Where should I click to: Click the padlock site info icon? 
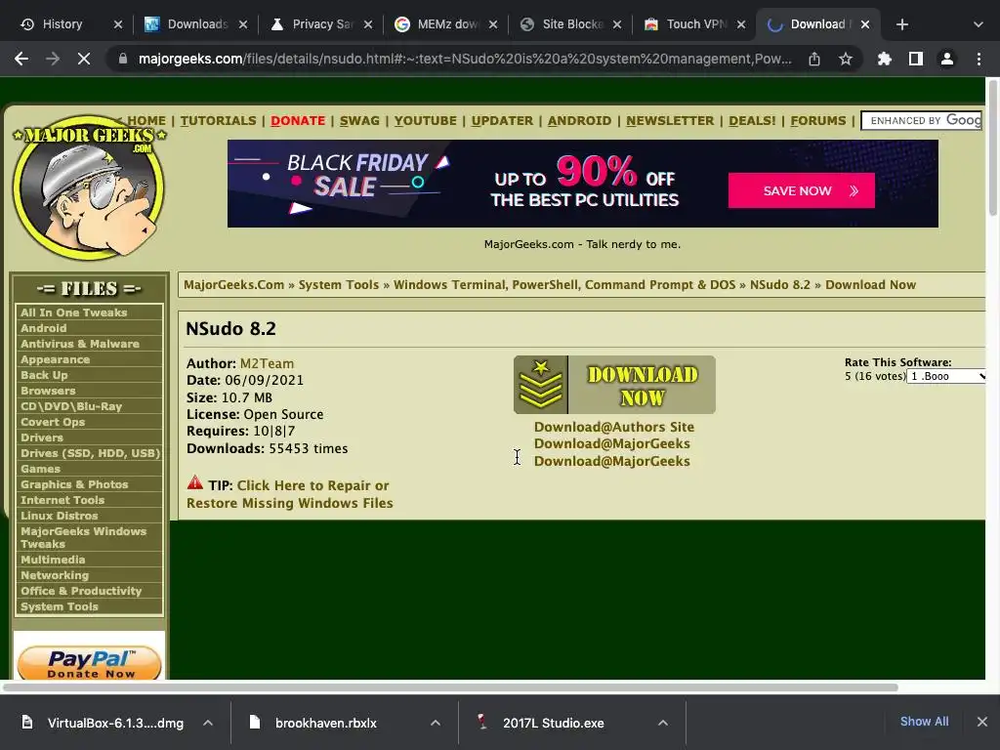pos(123,59)
